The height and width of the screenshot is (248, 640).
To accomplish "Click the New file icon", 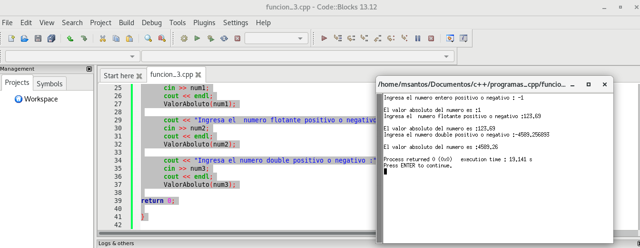I will [11, 38].
